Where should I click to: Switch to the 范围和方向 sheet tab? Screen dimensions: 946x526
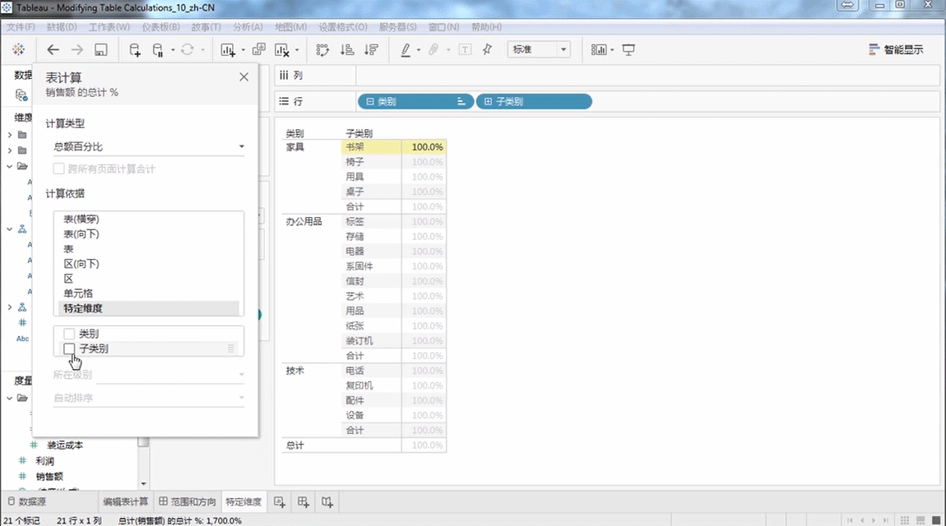[188, 501]
